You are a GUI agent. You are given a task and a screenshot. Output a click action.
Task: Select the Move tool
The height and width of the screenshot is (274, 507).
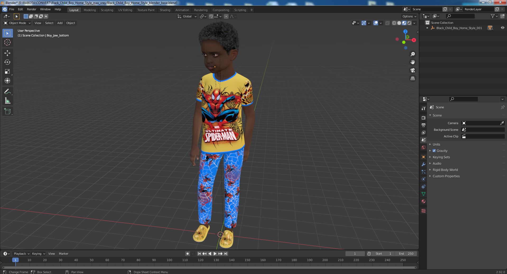click(7, 53)
